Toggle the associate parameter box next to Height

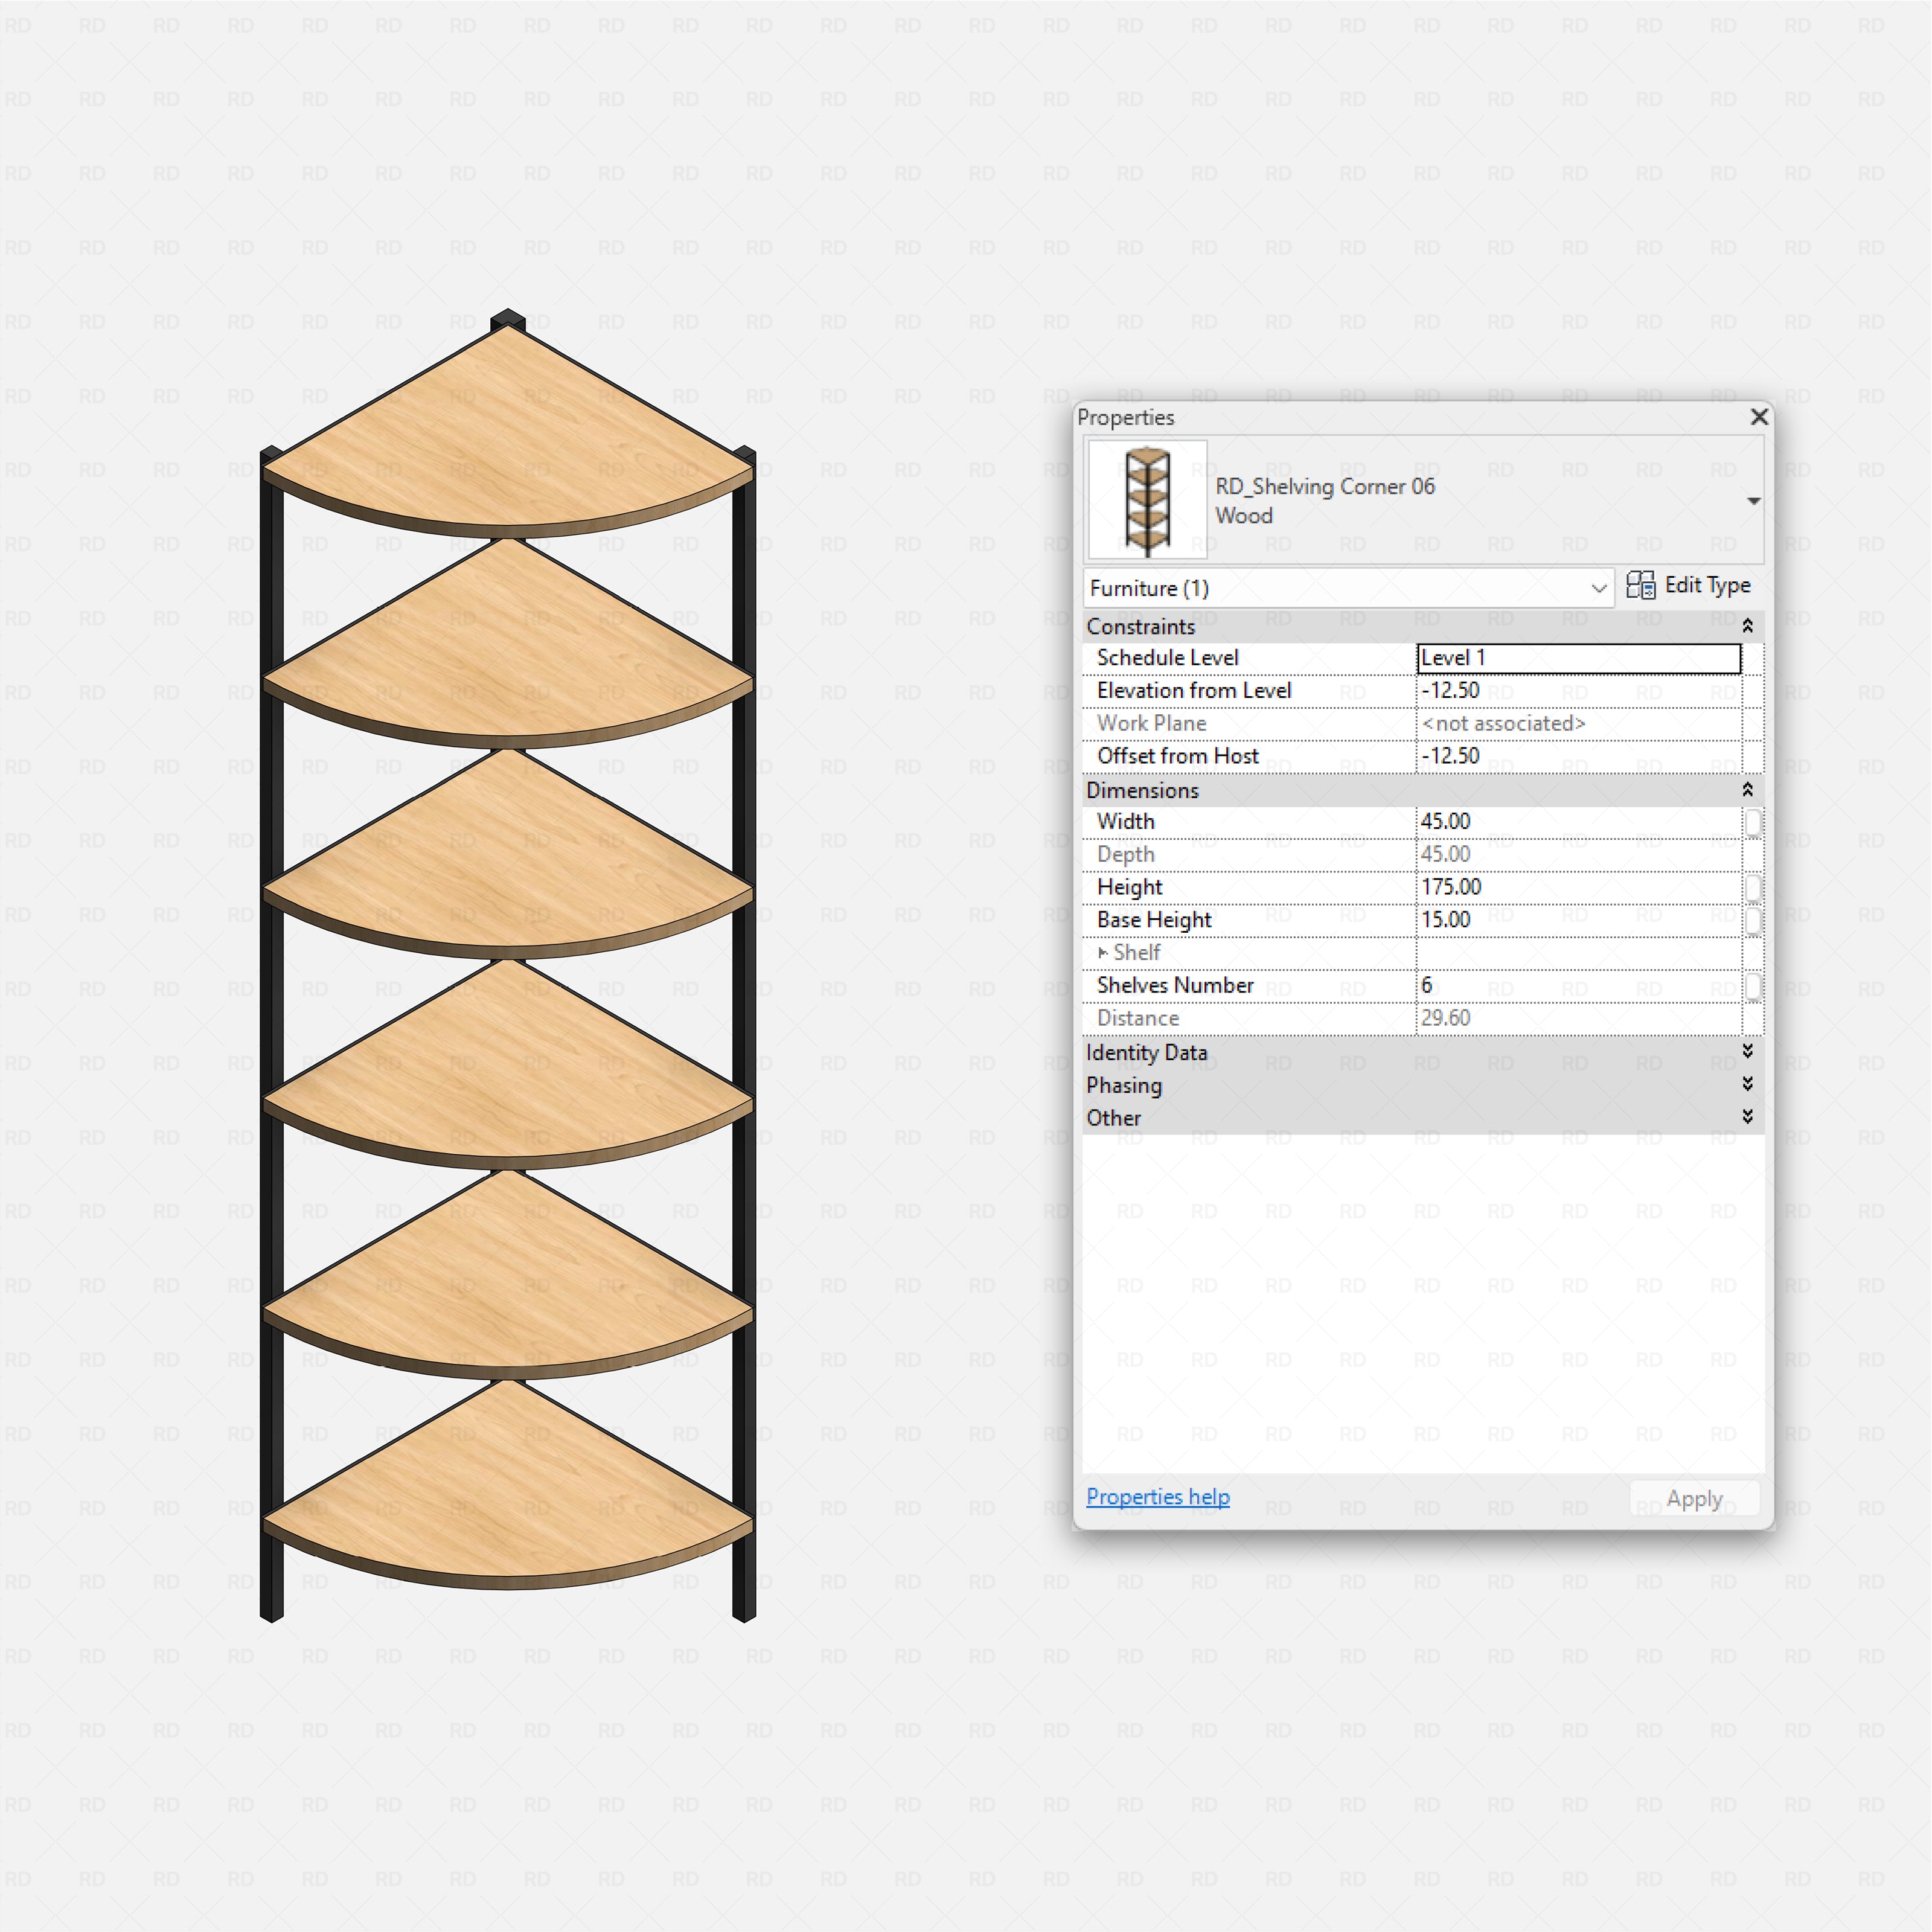coord(1752,887)
